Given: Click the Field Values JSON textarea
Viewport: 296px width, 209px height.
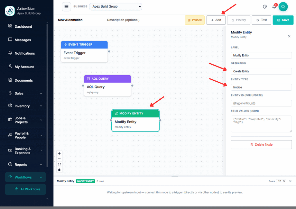Looking at the screenshot, I should click(261, 124).
